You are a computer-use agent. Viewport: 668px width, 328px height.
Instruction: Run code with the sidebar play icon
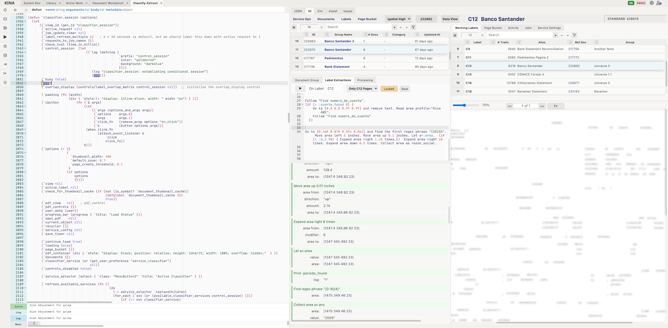[x=5, y=37]
